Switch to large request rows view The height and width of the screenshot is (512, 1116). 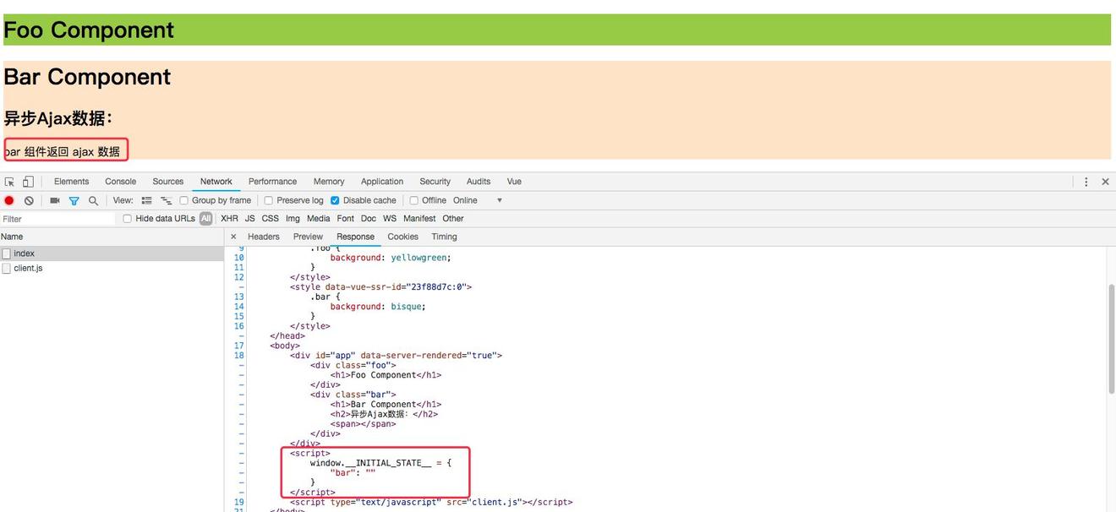[x=146, y=201]
